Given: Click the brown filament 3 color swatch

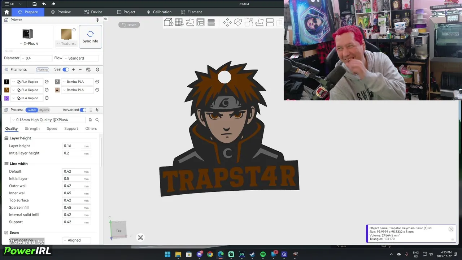Looking at the screenshot, I should point(6,90).
